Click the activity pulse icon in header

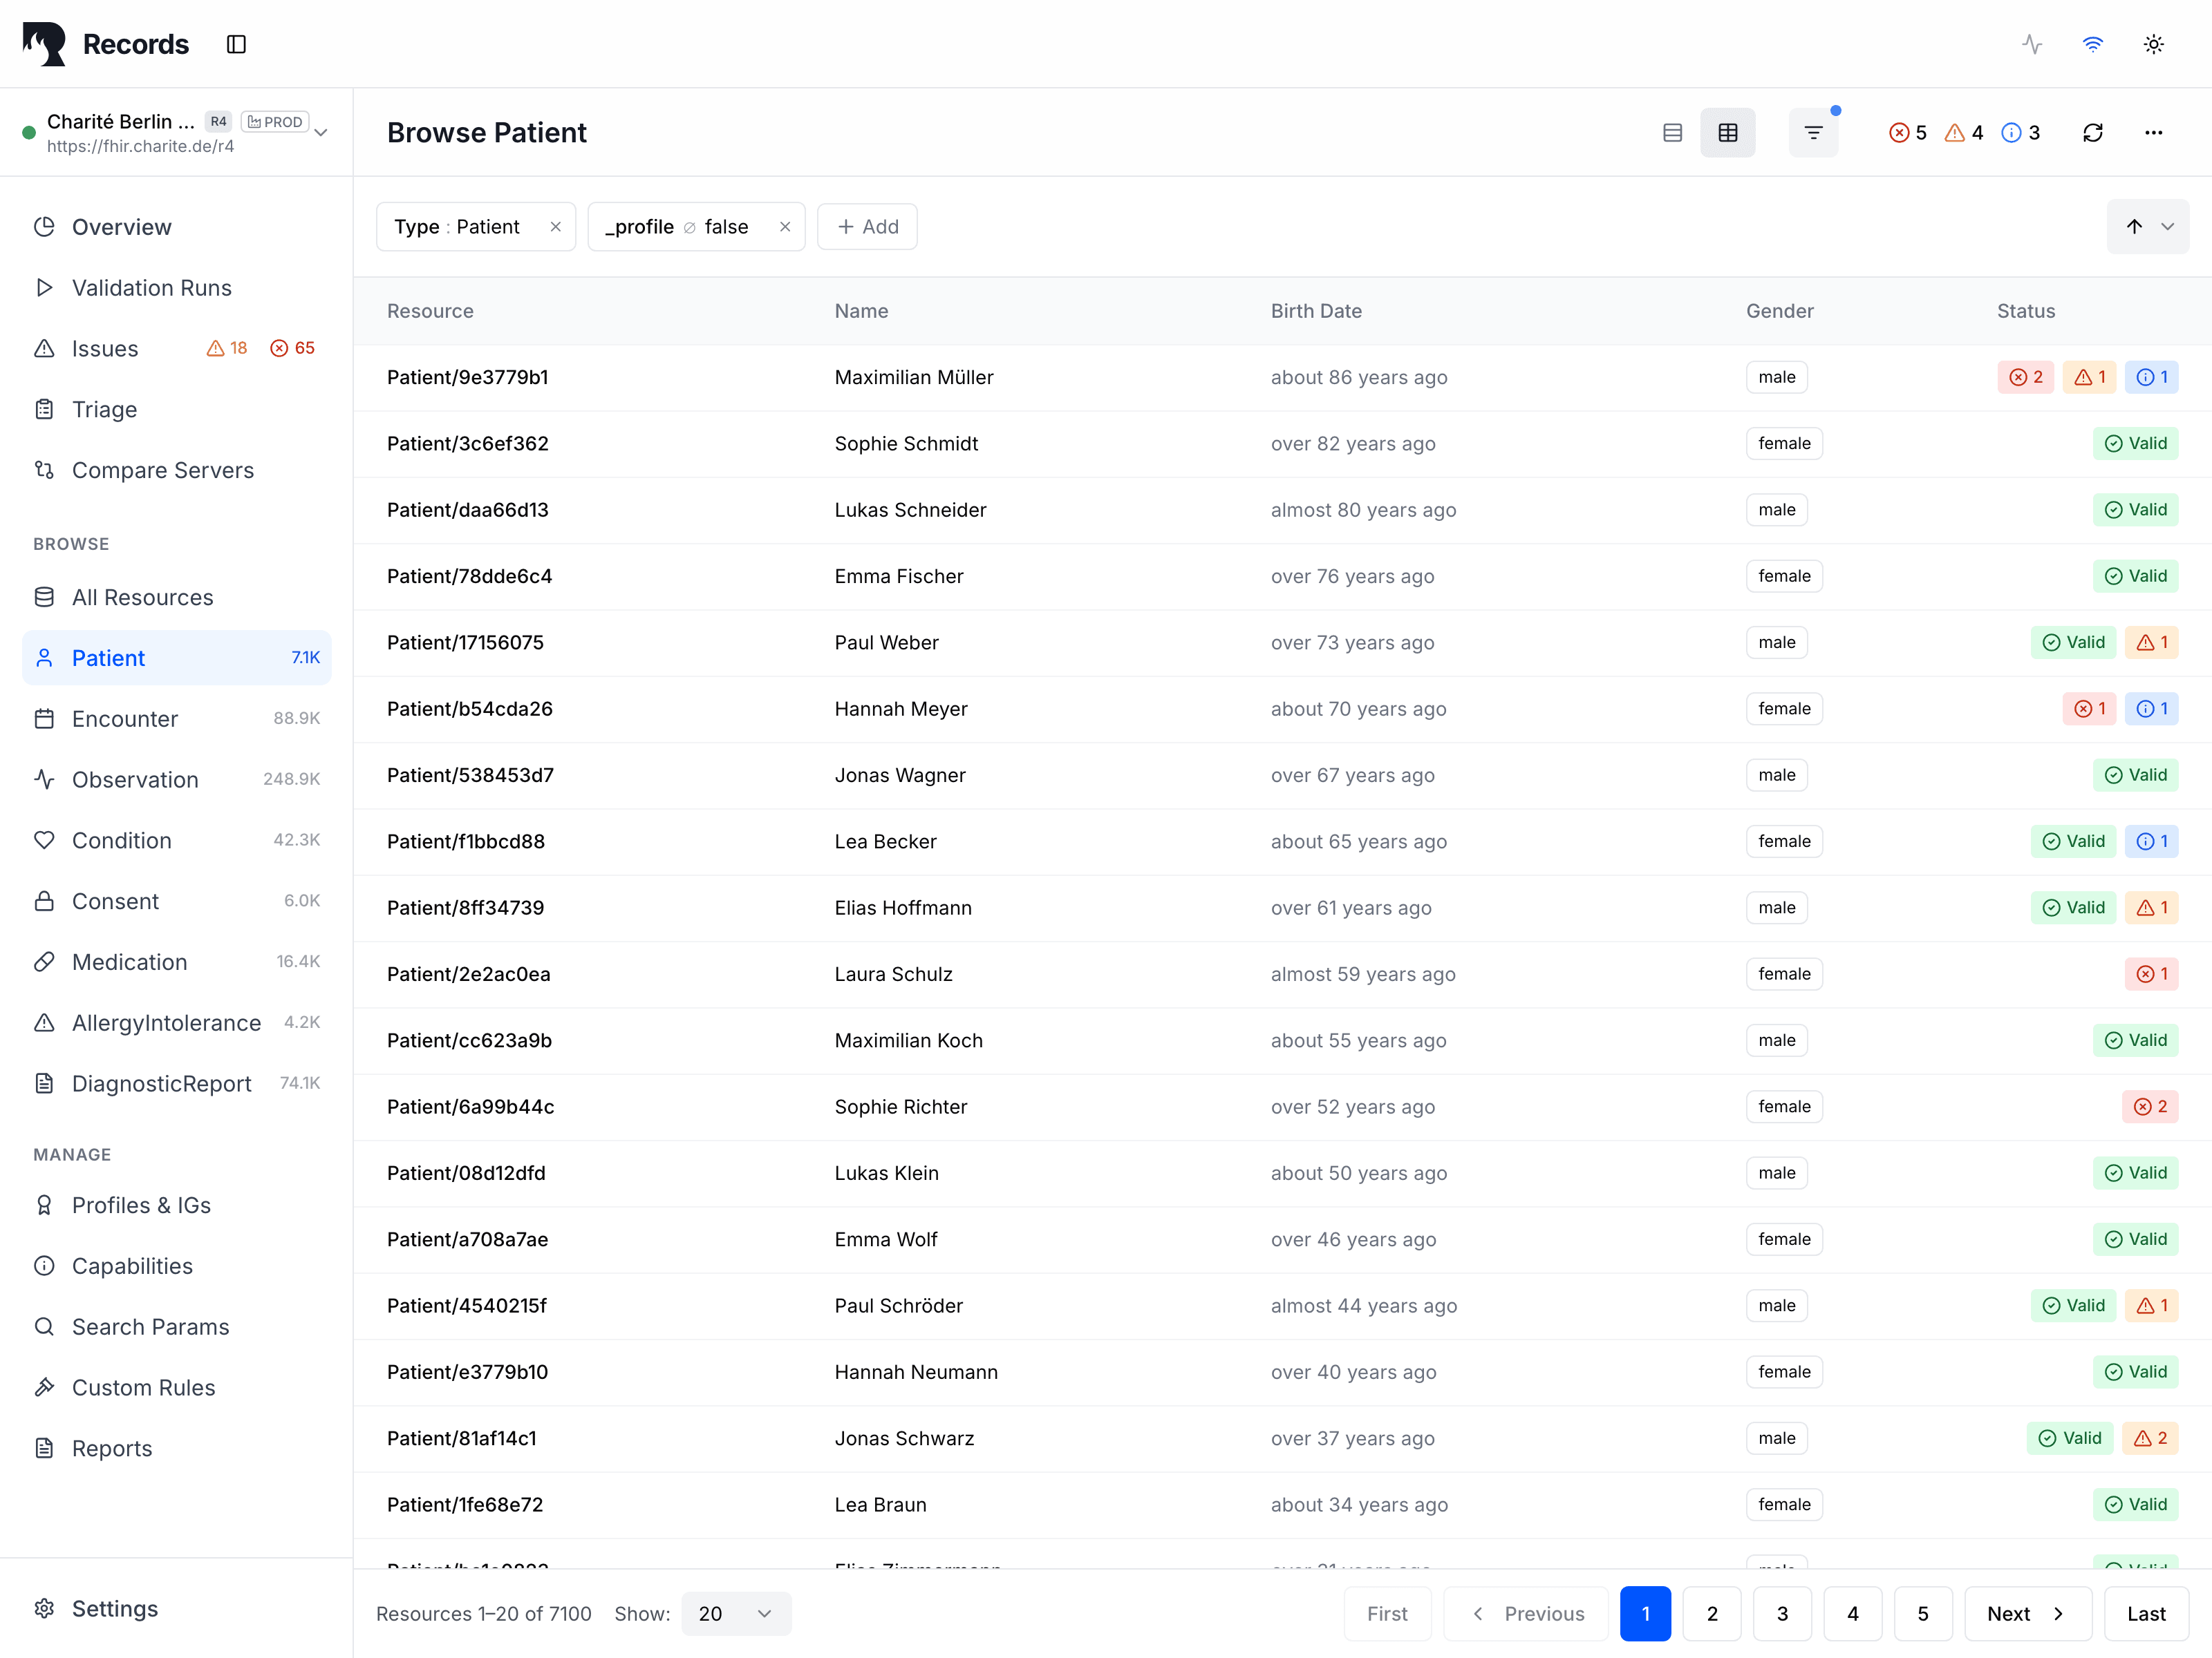[2031, 44]
